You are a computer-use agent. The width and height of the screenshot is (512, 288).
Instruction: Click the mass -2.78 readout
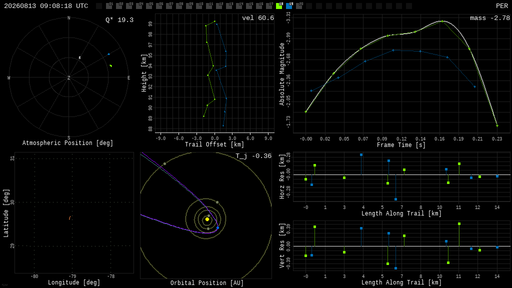[x=490, y=18]
